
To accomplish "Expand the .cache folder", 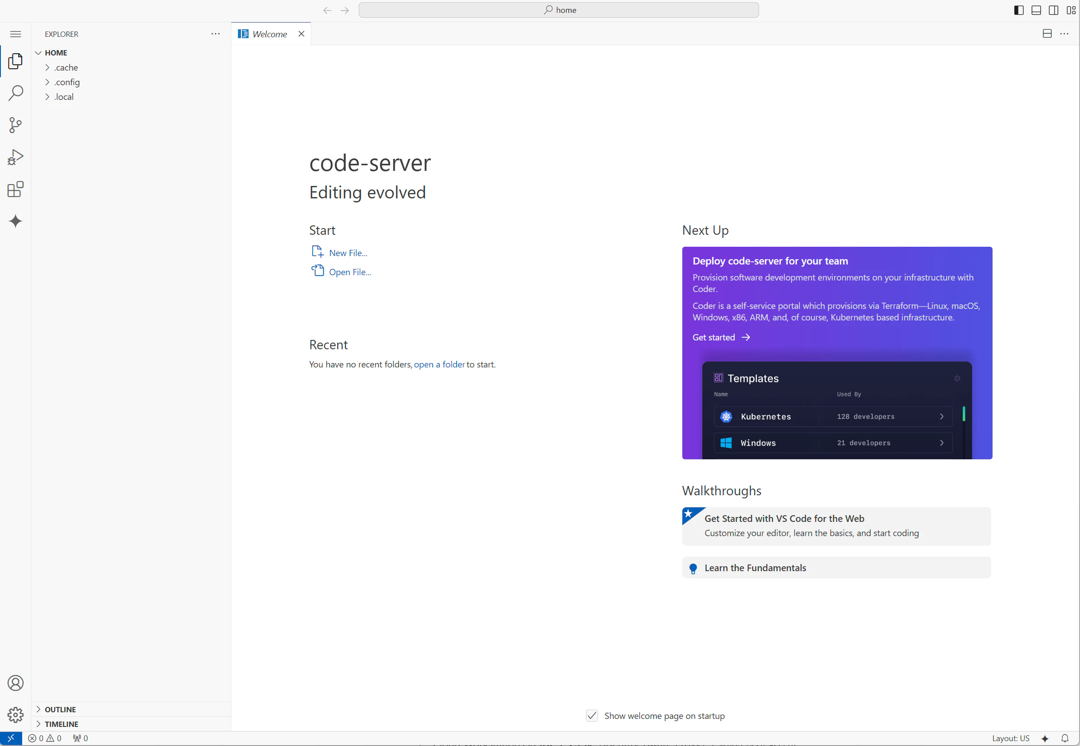I will [131, 67].
